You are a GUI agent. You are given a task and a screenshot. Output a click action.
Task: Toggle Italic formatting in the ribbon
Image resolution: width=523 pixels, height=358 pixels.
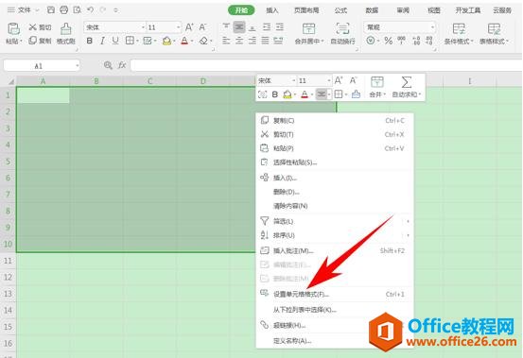coord(102,41)
